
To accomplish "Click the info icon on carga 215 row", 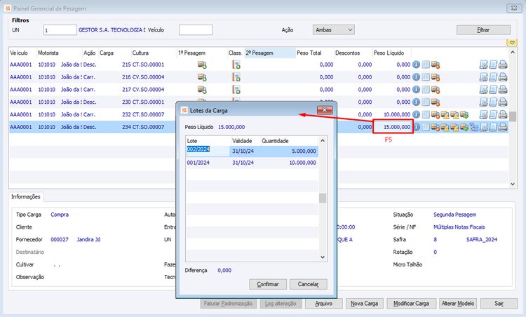I will pyautogui.click(x=416, y=65).
